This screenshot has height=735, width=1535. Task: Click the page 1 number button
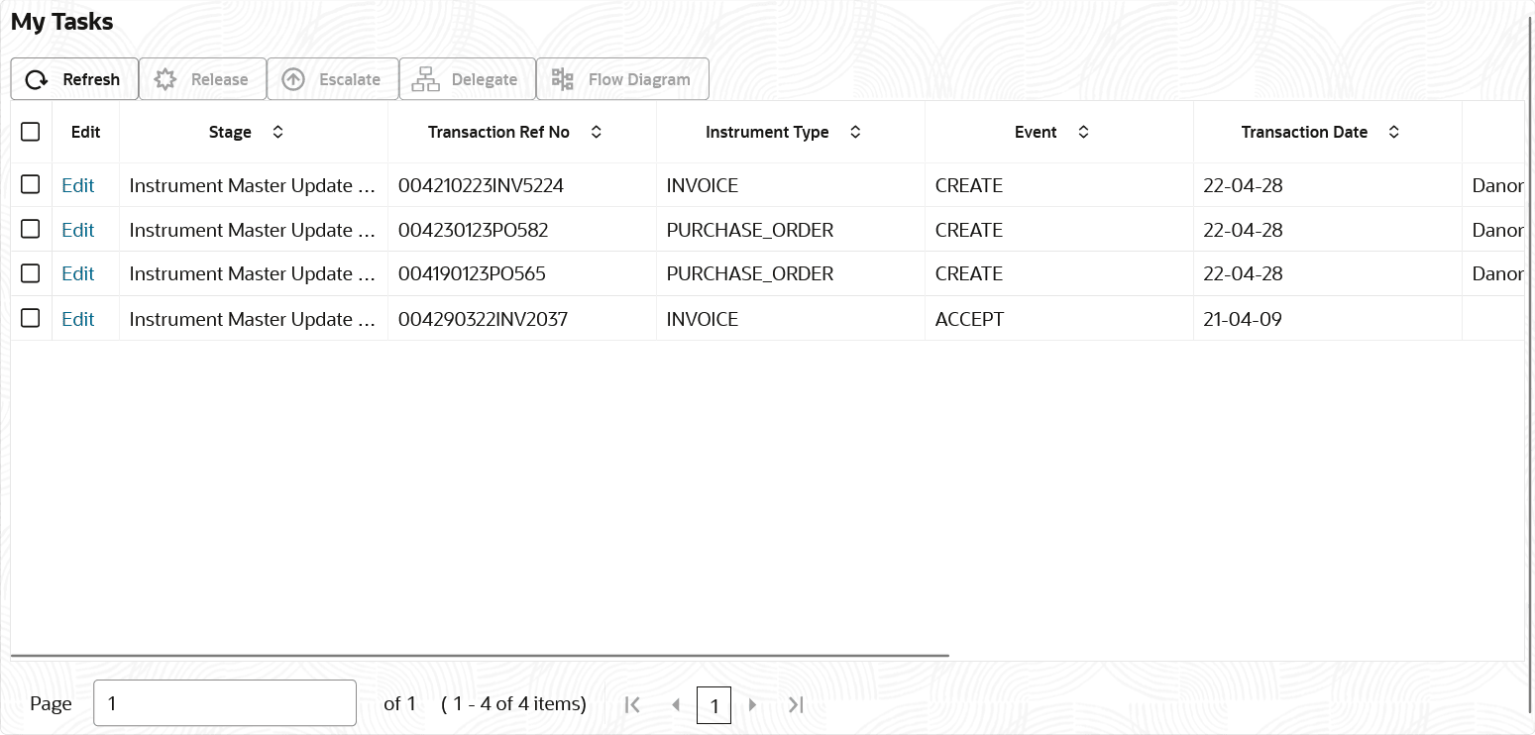713,705
